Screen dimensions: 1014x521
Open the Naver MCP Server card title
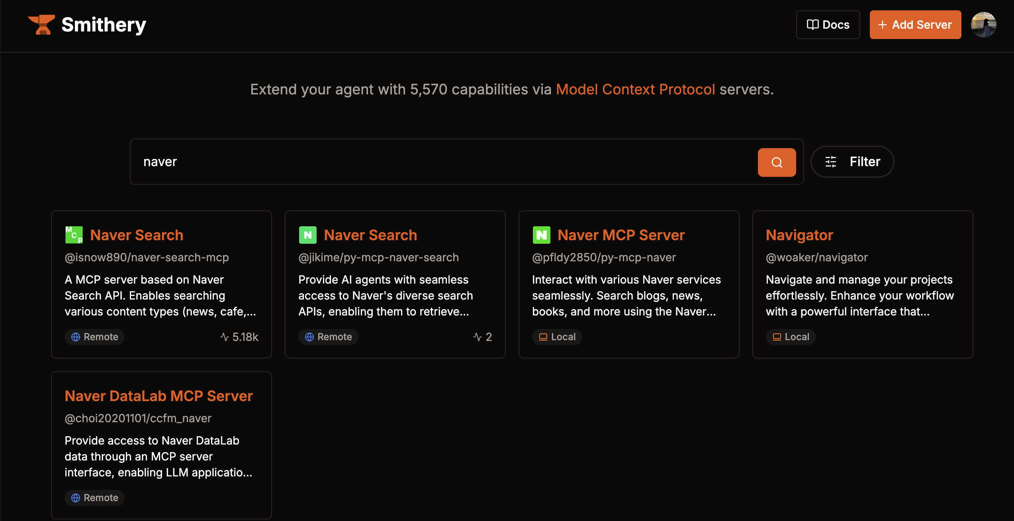click(621, 235)
